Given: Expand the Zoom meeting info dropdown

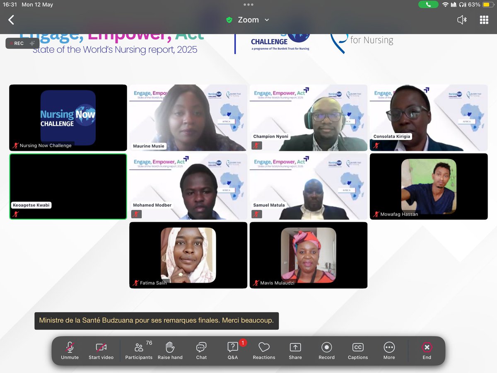Looking at the screenshot, I should pos(267,20).
